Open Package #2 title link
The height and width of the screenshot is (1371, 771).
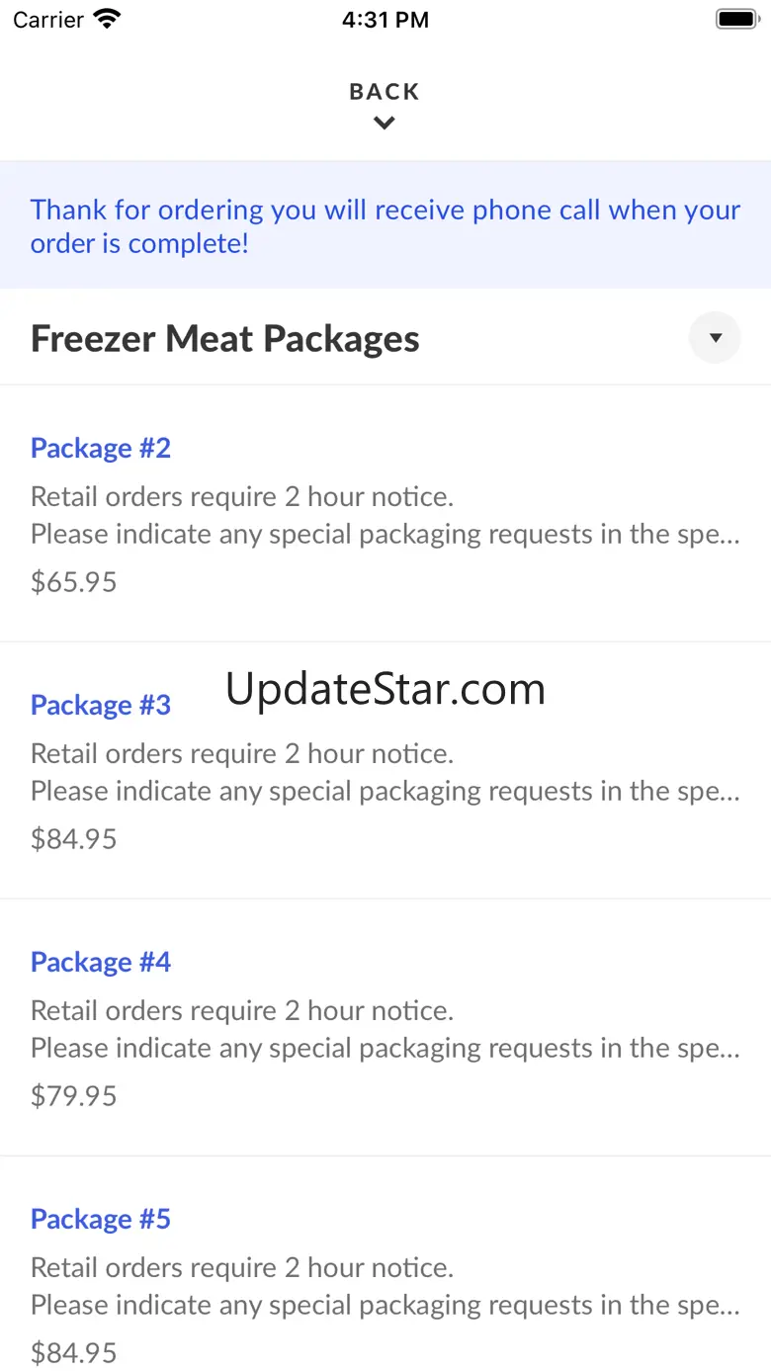(101, 448)
